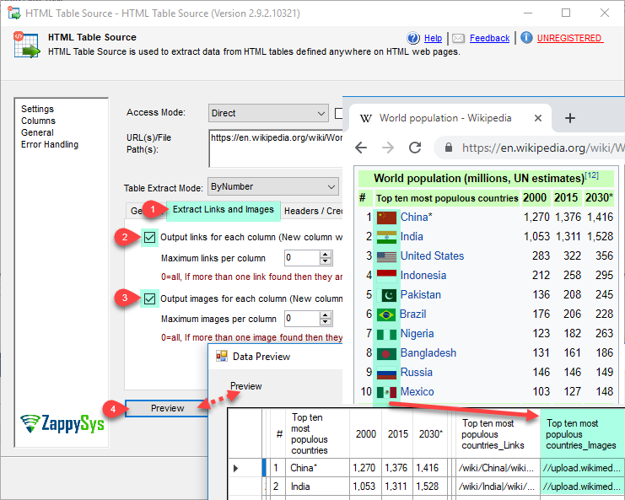Click the Help question mark icon
The image size is (625, 500).
pyautogui.click(x=413, y=38)
